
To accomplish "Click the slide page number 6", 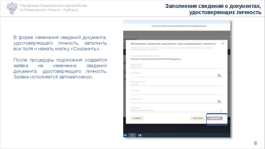I will [x=255, y=143].
